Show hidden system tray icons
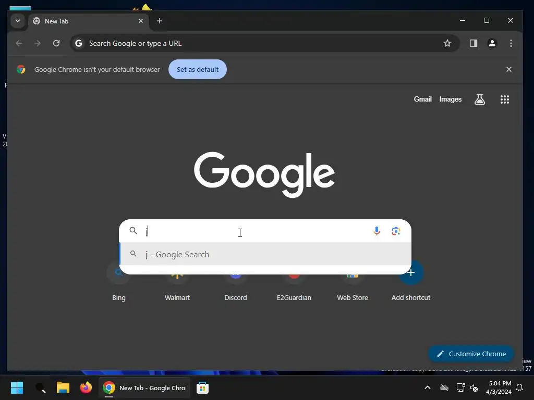Image resolution: width=534 pixels, height=400 pixels. (428, 387)
